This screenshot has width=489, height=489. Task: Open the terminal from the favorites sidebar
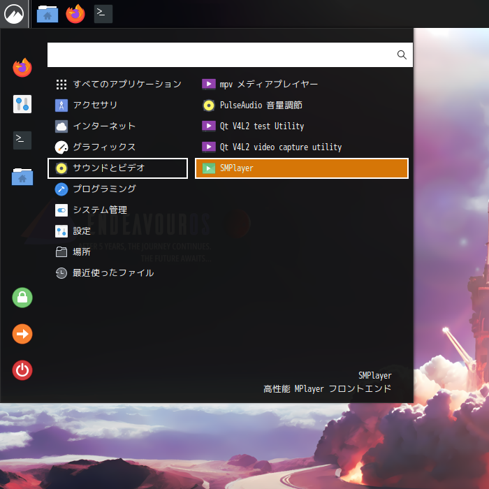(22, 140)
